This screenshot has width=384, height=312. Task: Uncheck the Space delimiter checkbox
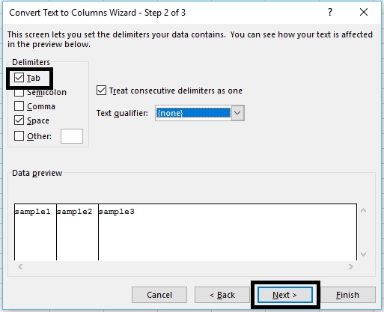pos(19,120)
